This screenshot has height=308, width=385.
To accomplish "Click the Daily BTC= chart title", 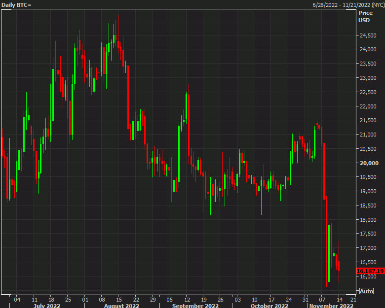I will click(x=17, y=4).
